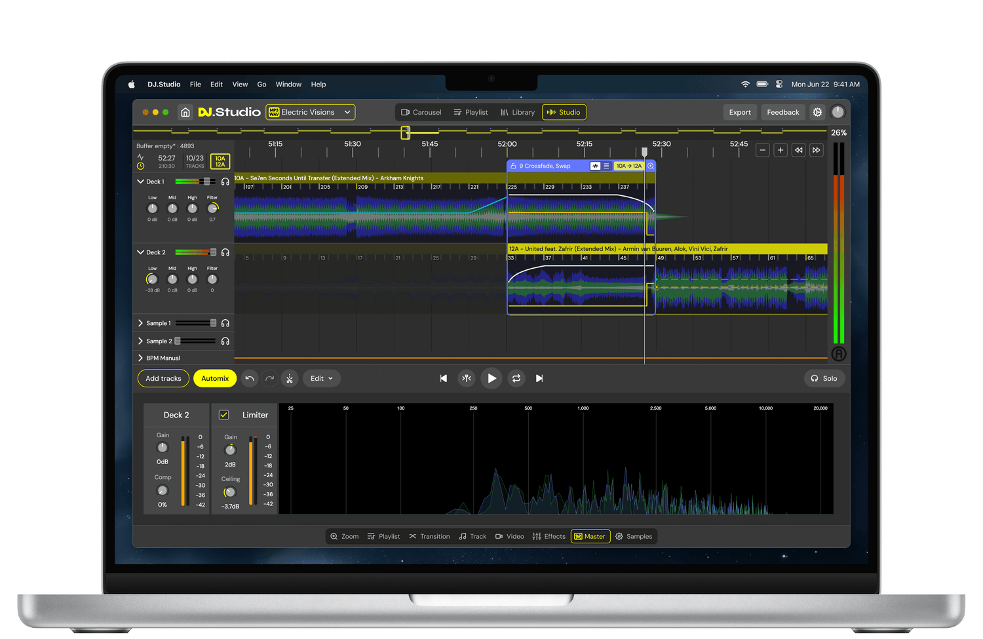Open the Transition panel tab
983x639 pixels.
point(429,536)
